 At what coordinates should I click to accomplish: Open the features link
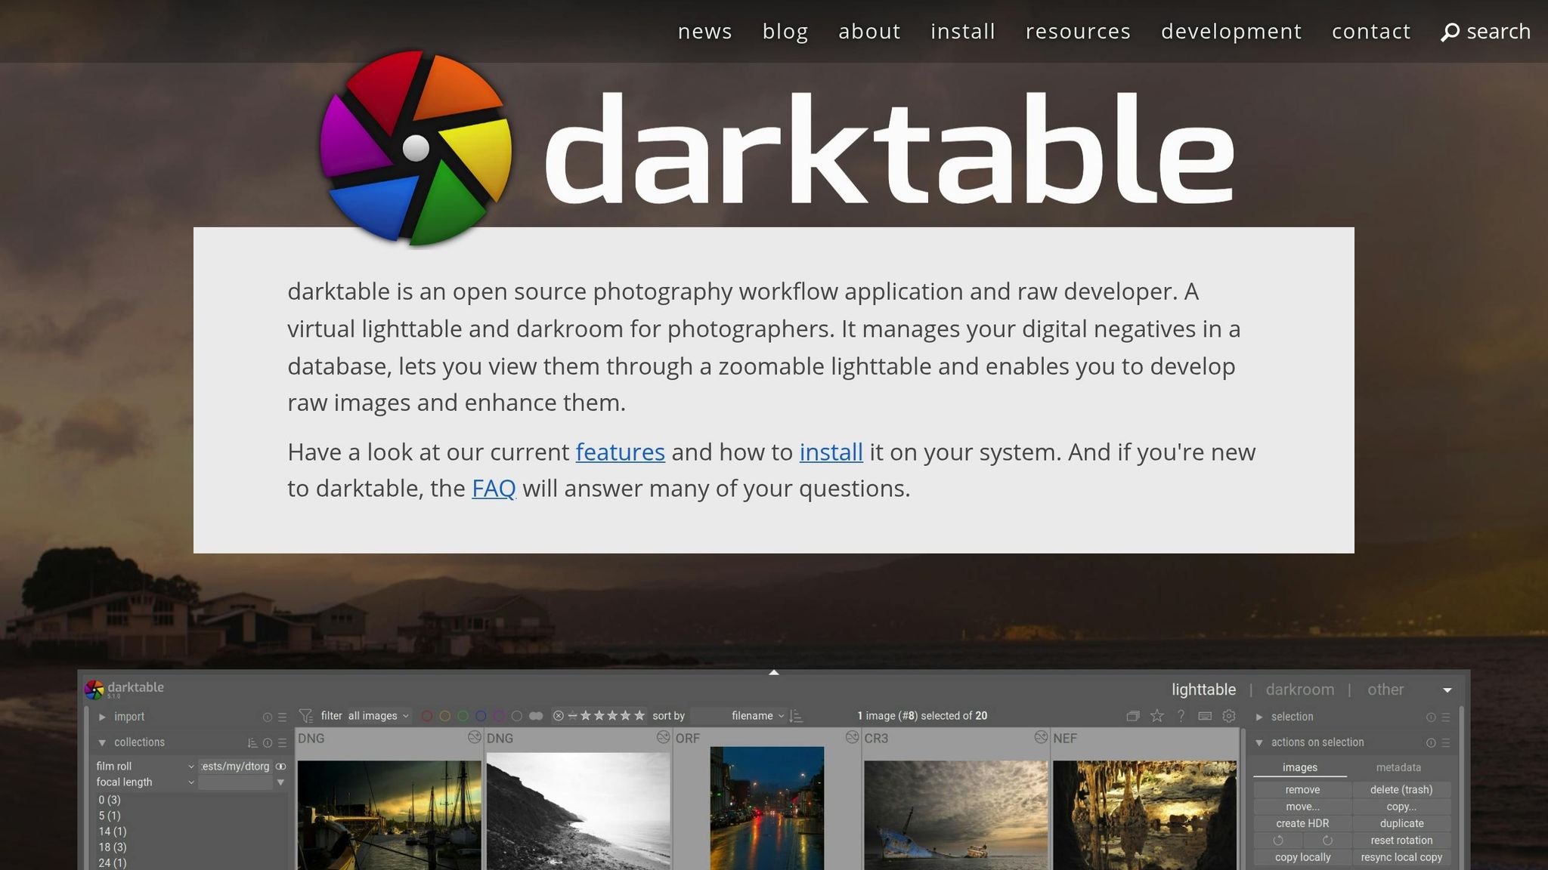pos(620,452)
